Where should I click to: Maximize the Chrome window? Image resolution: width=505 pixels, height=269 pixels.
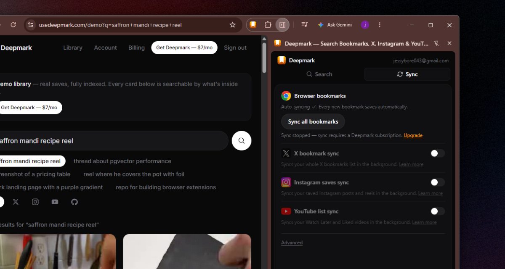[431, 25]
